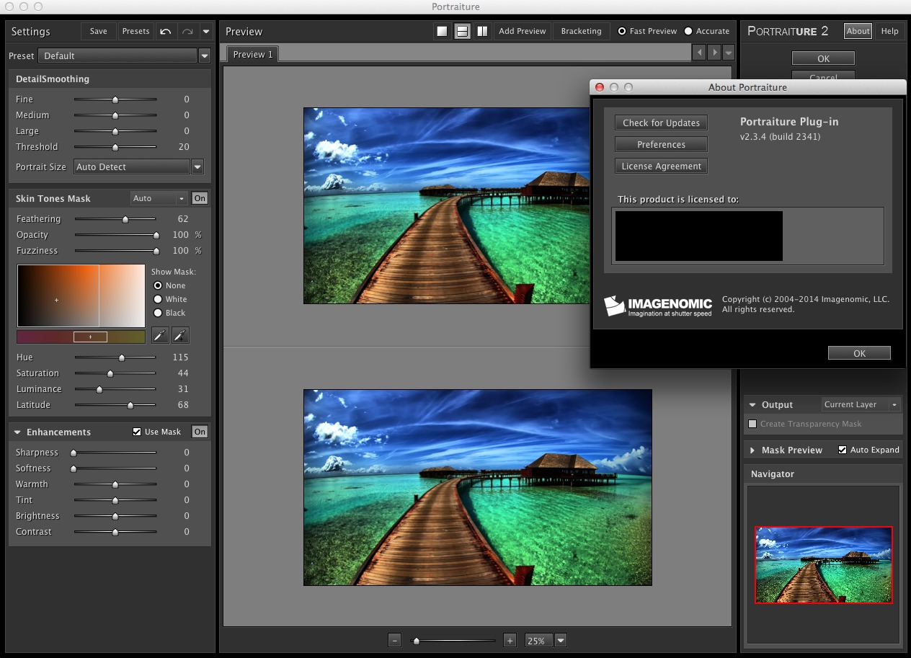Click the hue range strip below picker
Viewport: 911px width, 658px height.
[x=81, y=337]
